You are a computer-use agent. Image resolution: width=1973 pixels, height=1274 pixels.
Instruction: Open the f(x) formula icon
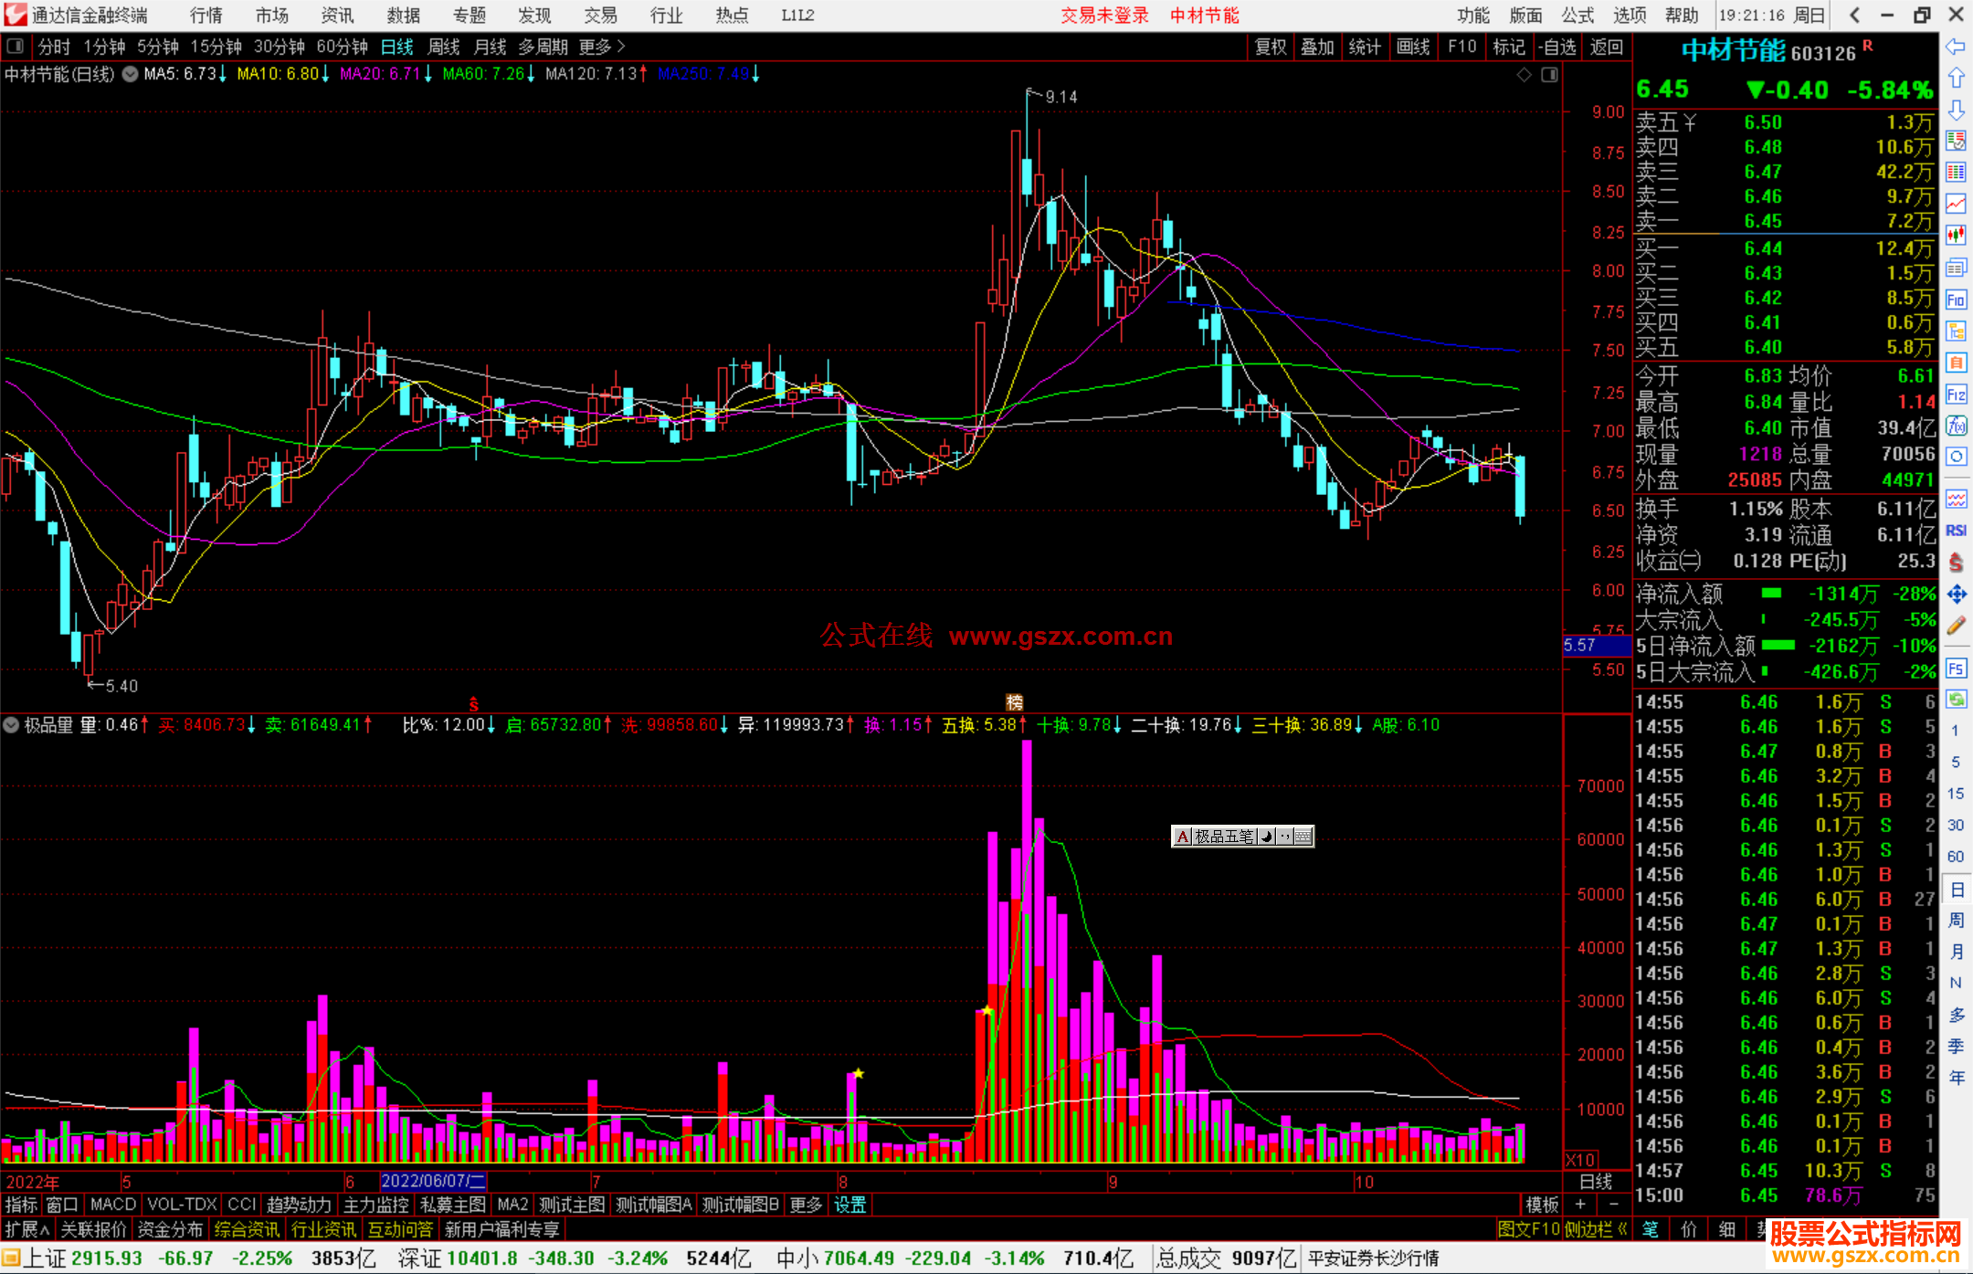pos(1955,426)
